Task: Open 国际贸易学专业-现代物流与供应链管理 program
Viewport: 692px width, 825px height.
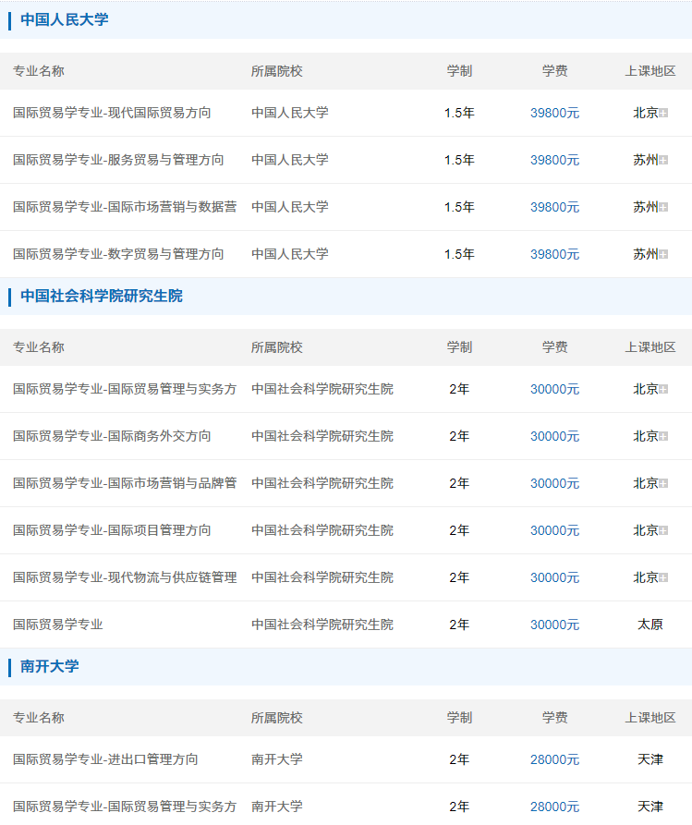Action: pyautogui.click(x=125, y=577)
